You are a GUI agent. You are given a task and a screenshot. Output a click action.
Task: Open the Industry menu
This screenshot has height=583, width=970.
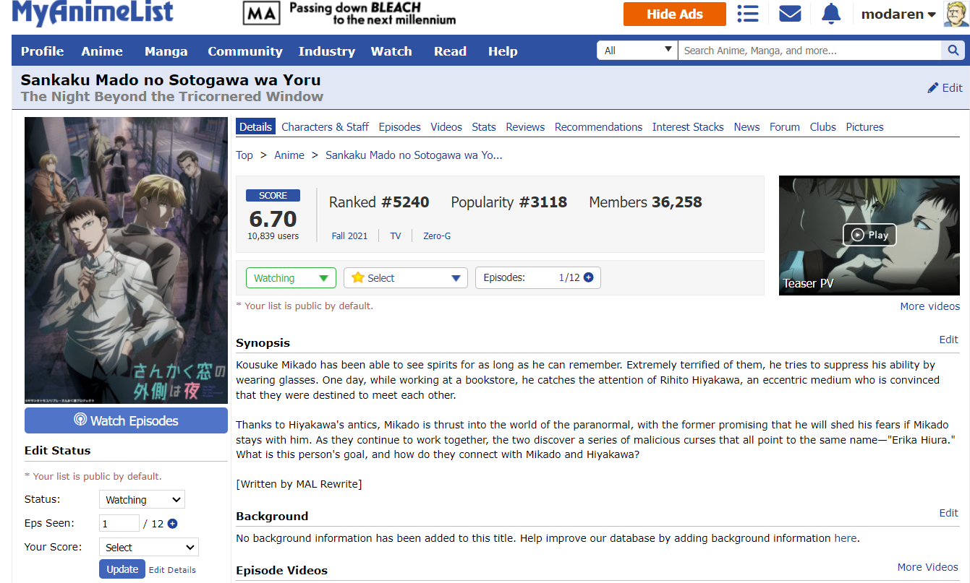click(x=326, y=51)
